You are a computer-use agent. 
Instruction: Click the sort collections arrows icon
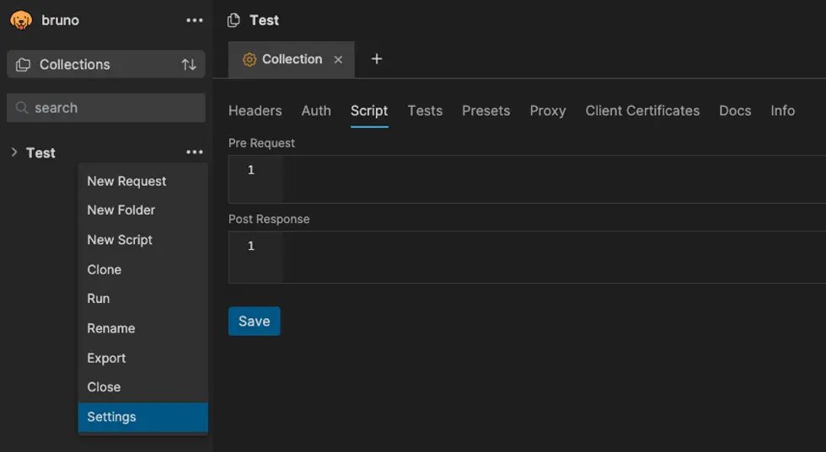point(189,65)
